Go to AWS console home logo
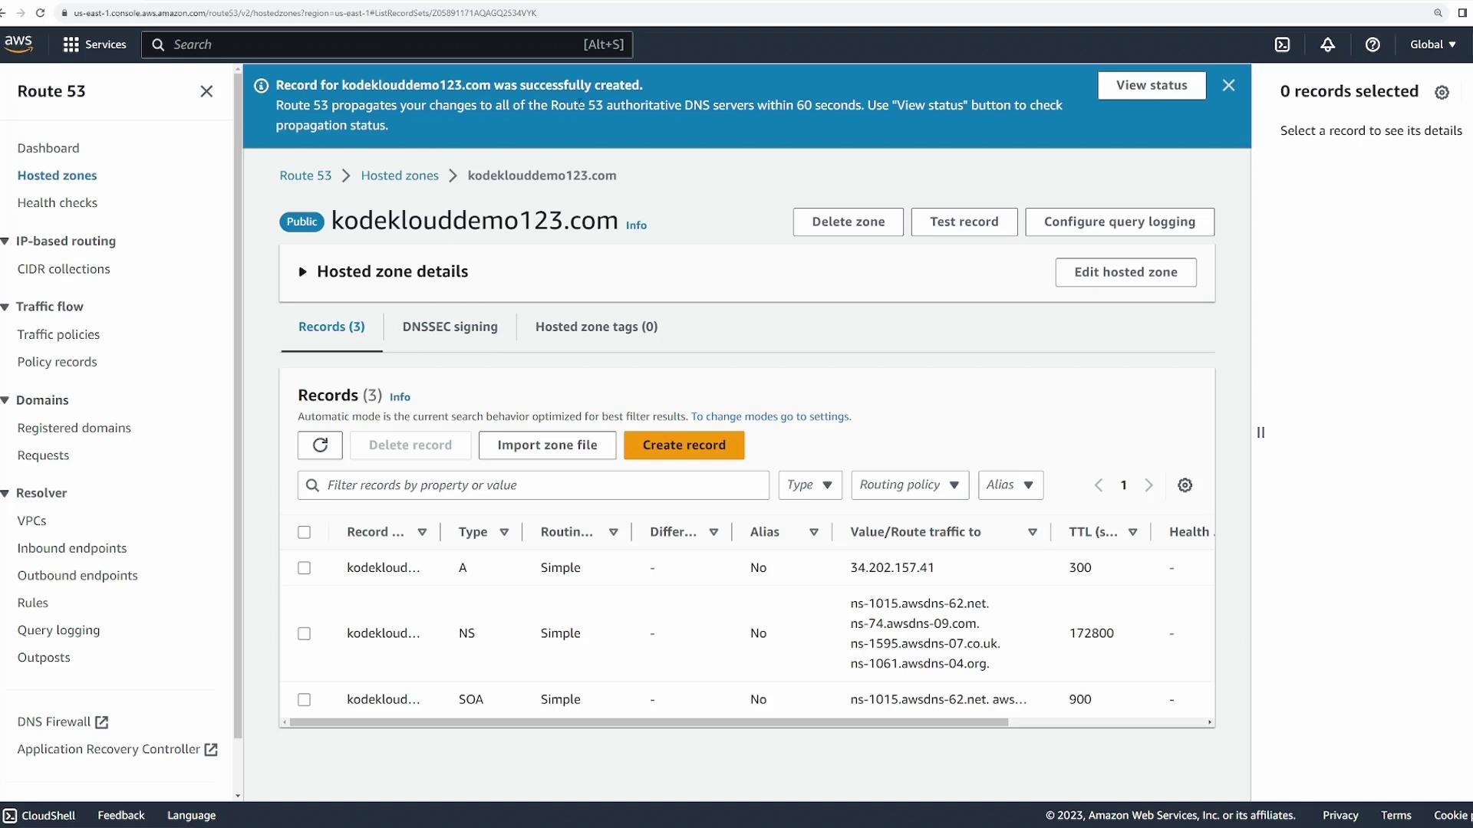Screen dimensions: 1473x828 pyautogui.click(x=18, y=44)
